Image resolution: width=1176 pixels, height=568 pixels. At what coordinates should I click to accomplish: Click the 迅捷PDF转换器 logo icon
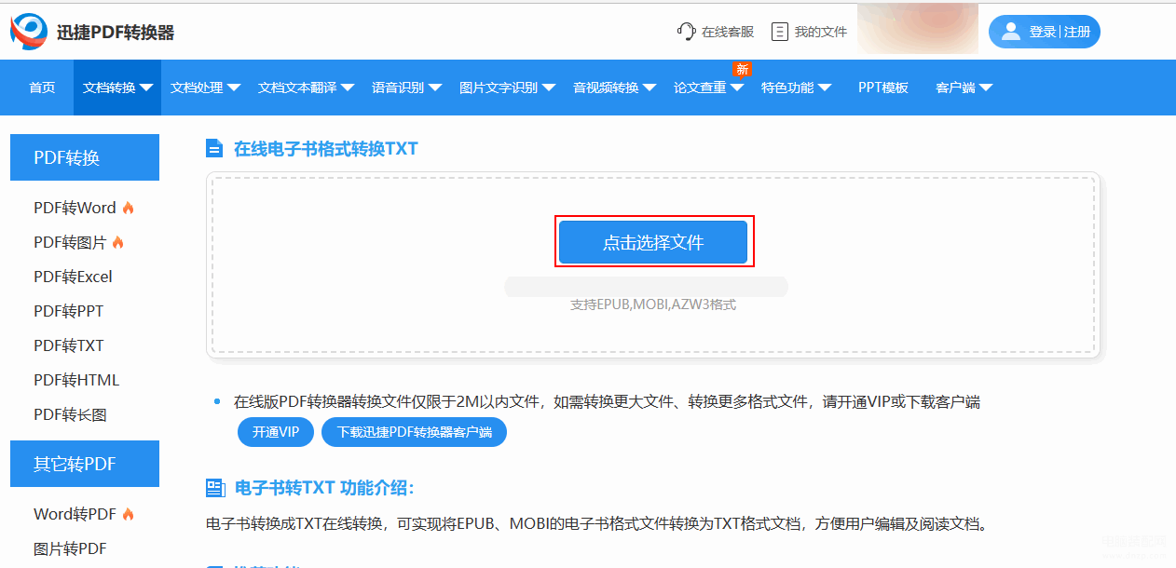[x=29, y=32]
